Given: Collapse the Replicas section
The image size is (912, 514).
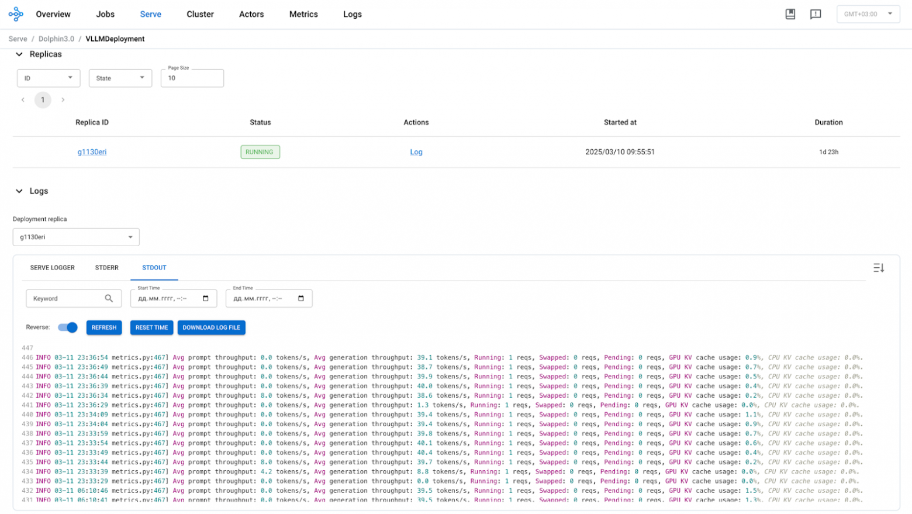Looking at the screenshot, I should click(x=19, y=54).
